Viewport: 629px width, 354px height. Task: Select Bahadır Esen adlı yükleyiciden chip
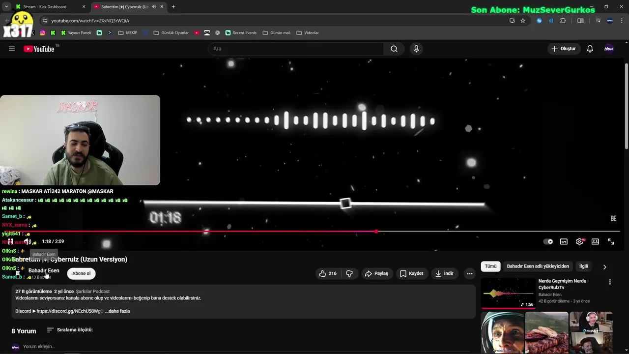pyautogui.click(x=538, y=266)
